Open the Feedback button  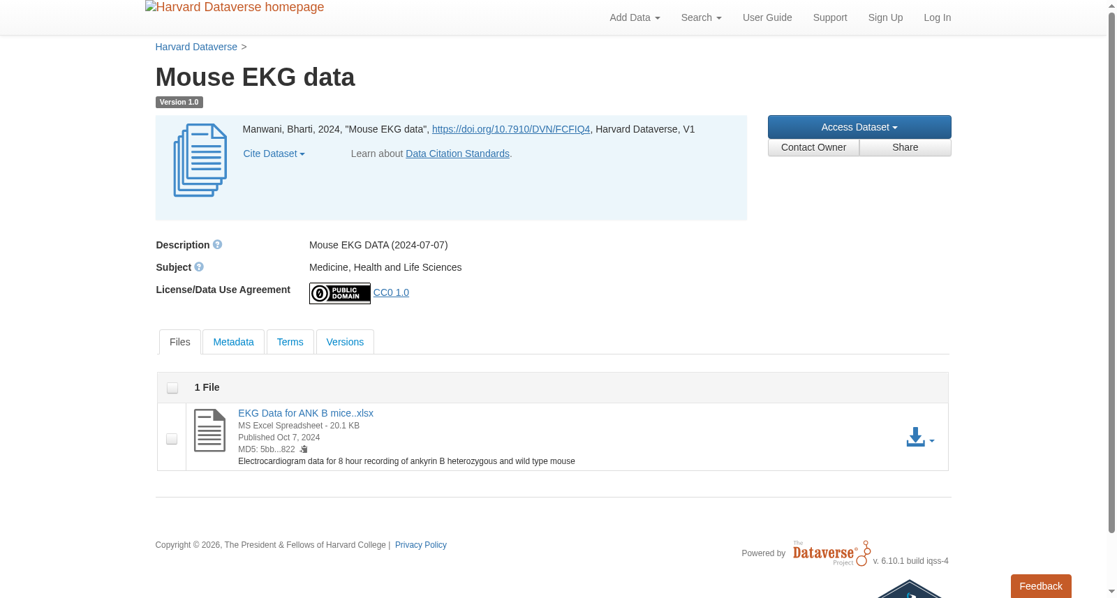click(x=1041, y=586)
